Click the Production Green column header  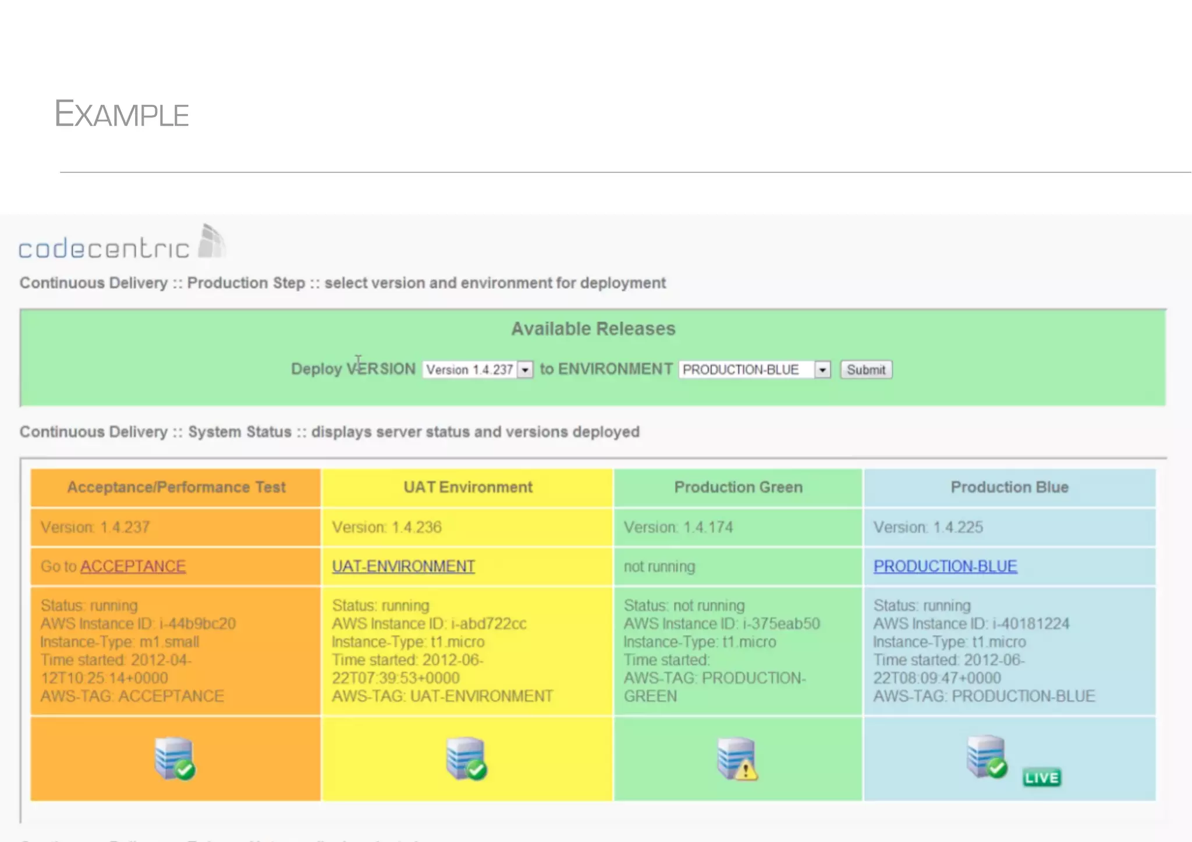(738, 487)
